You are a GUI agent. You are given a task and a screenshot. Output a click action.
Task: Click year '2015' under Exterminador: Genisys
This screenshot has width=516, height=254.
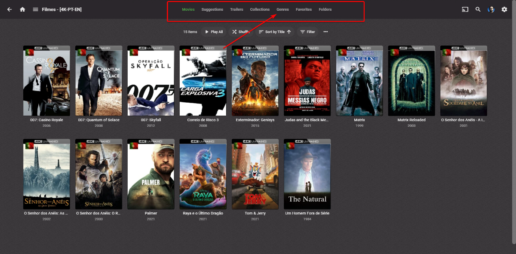(x=255, y=126)
